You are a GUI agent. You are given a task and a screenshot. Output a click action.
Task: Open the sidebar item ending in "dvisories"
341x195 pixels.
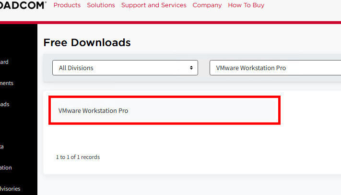(10, 189)
